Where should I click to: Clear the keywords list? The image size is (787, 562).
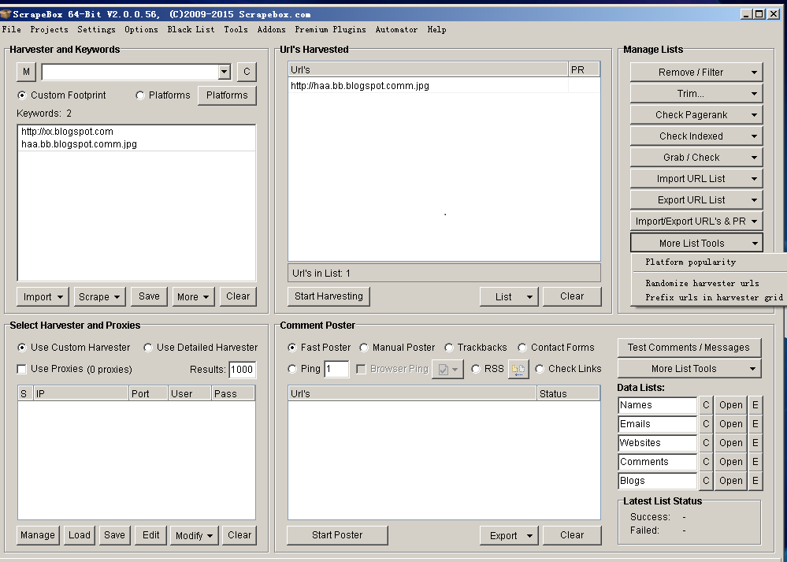(238, 296)
